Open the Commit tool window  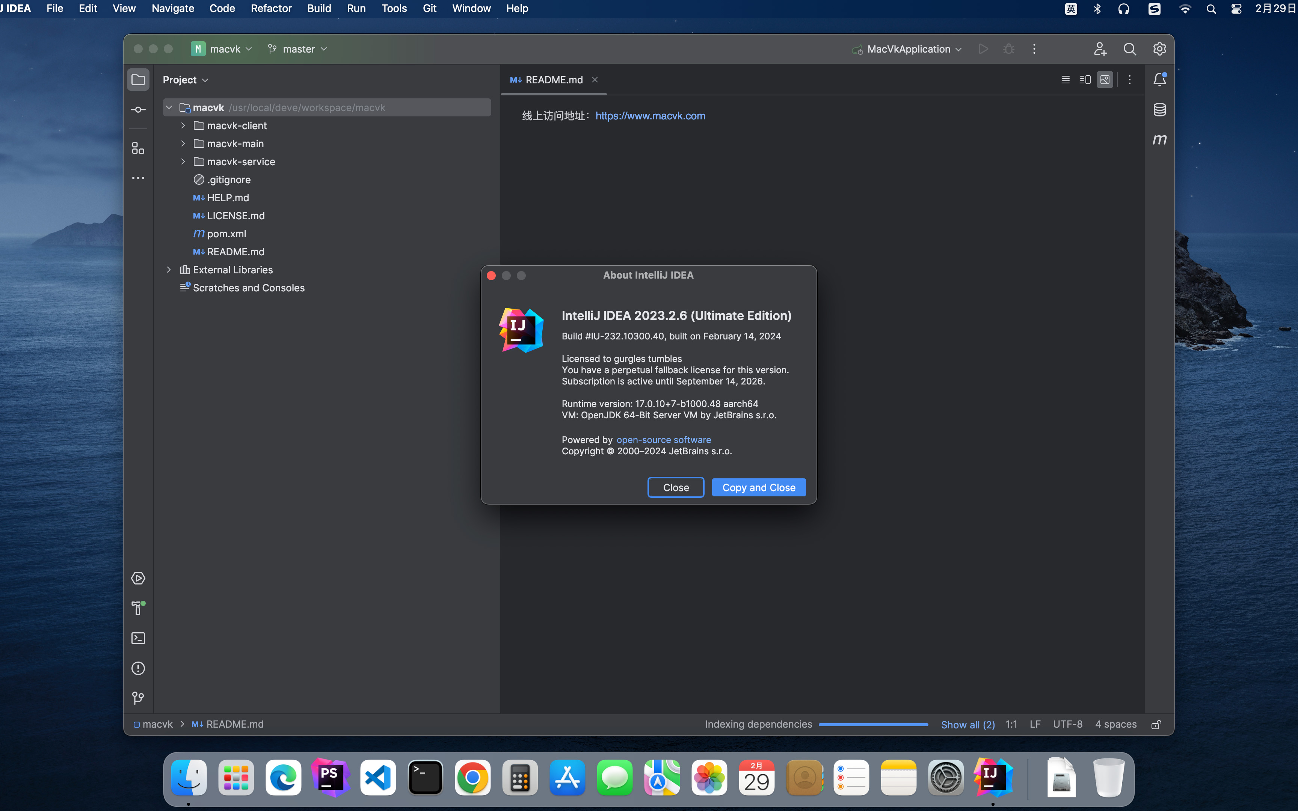tap(138, 110)
